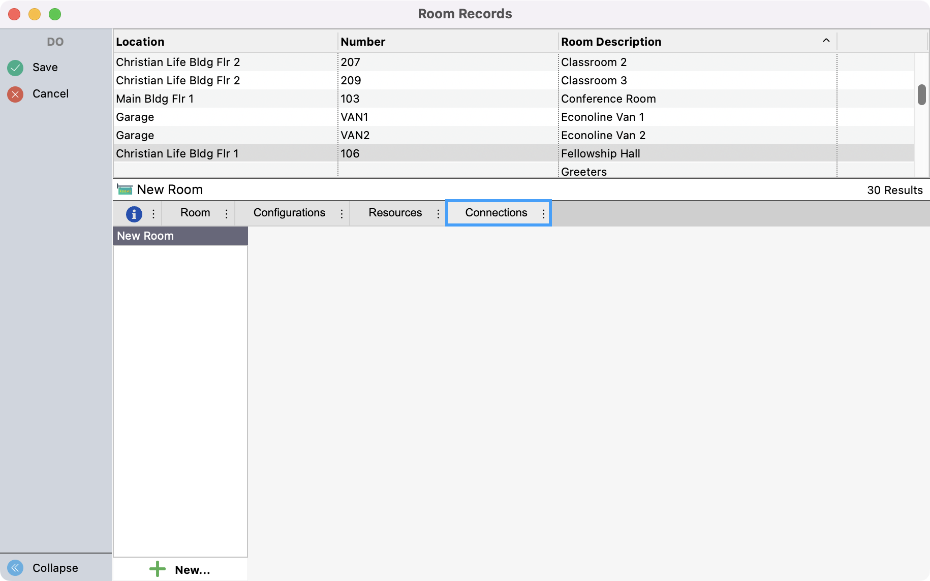Click the red Cancel X icon
This screenshot has width=930, height=581.
pyautogui.click(x=15, y=94)
